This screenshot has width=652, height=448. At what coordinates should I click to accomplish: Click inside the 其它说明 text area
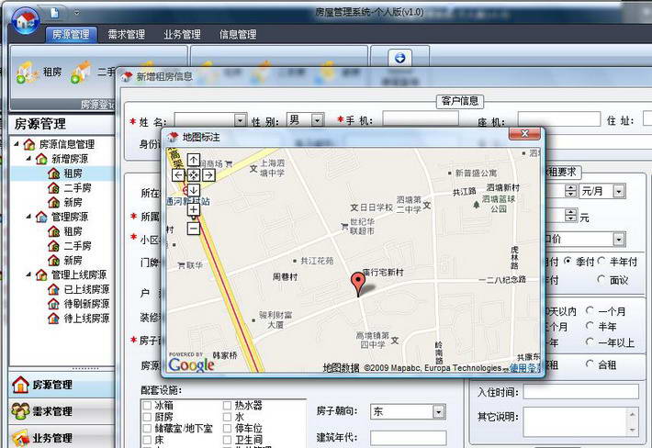pos(576,421)
